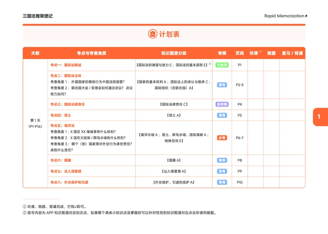328x234 pixels.
Task: Click the 海洋水域 A knowledge cell
Action: (x=174, y=138)
